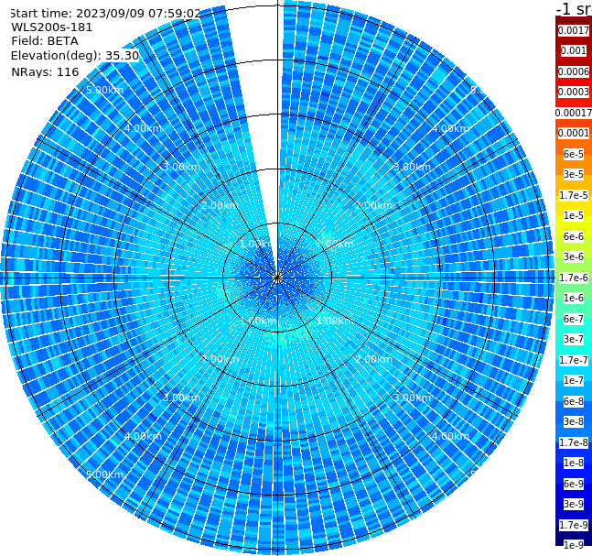592x556 pixels.
Task: Select the '3e-6' color scale value
Action: pos(574,256)
